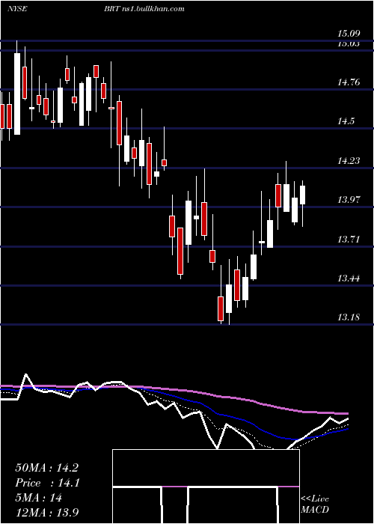Click the Price : 14.1 readout

(x=47, y=483)
